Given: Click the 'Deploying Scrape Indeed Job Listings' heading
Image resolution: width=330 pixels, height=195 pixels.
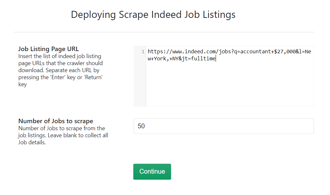Looking at the screenshot, I should [153, 15].
